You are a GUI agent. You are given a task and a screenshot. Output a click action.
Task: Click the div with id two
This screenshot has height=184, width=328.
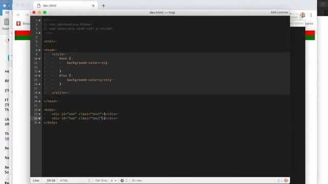click(85, 118)
